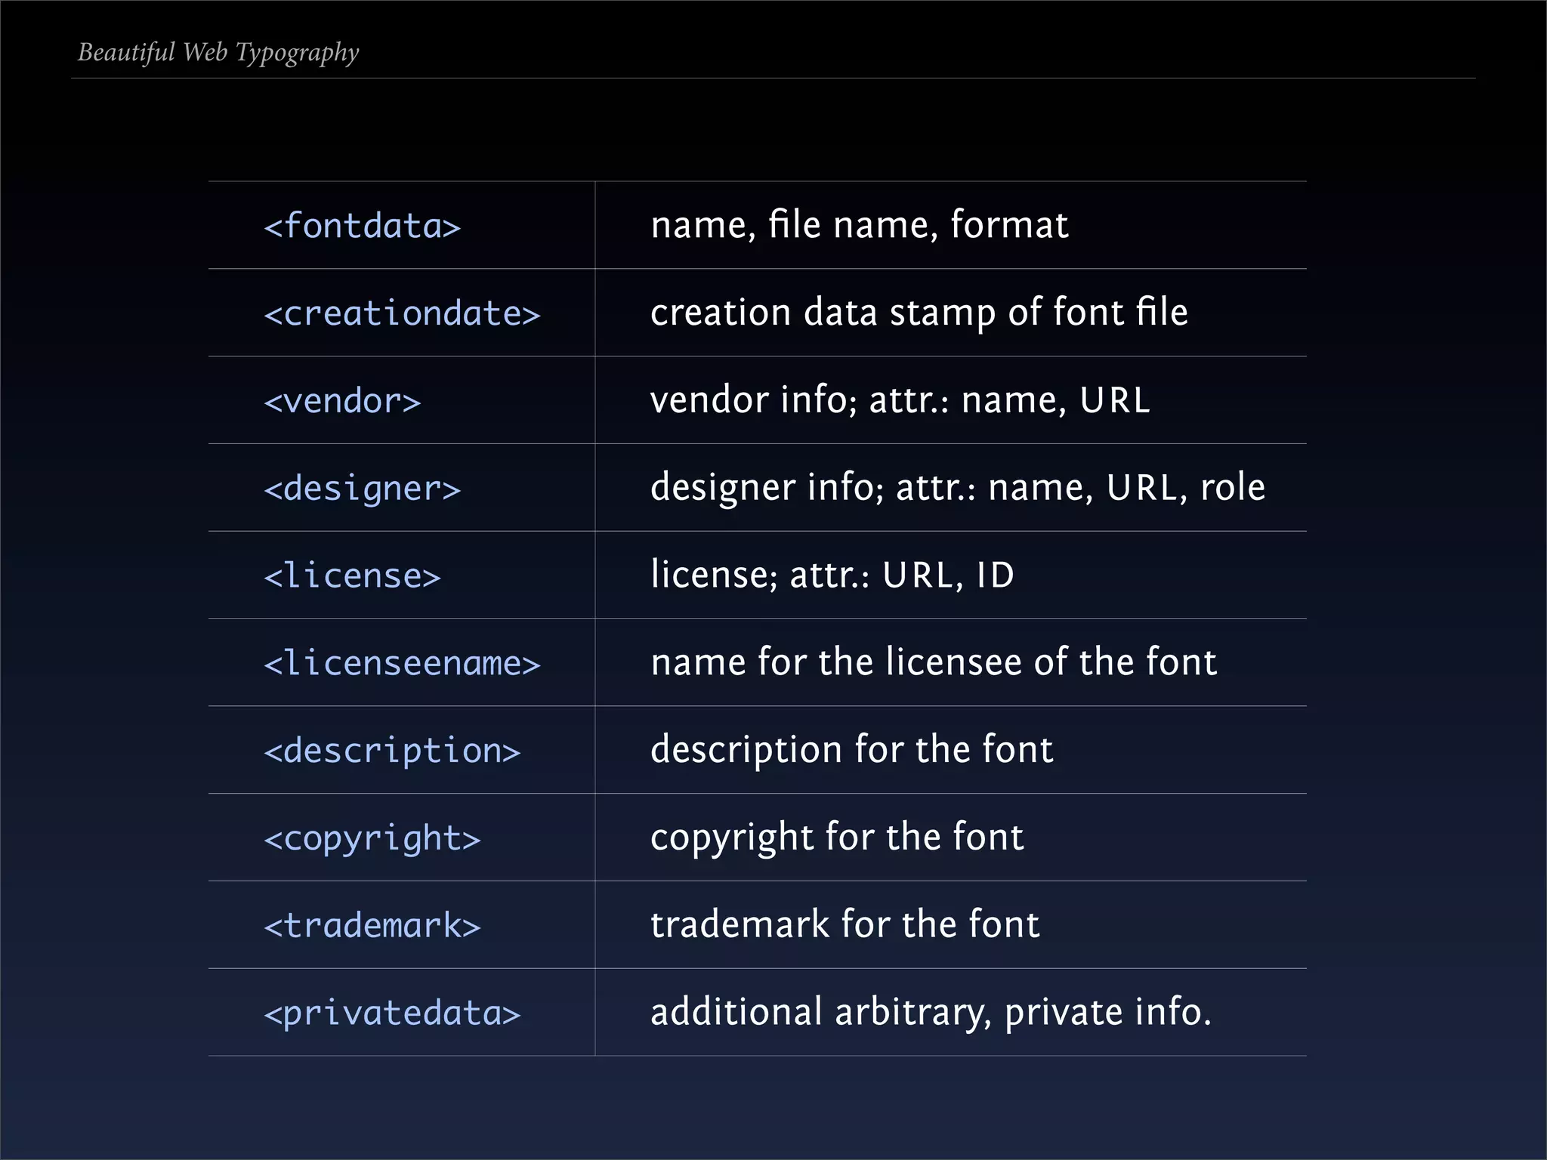Select 'name for the licensee of the font'

[934, 662]
